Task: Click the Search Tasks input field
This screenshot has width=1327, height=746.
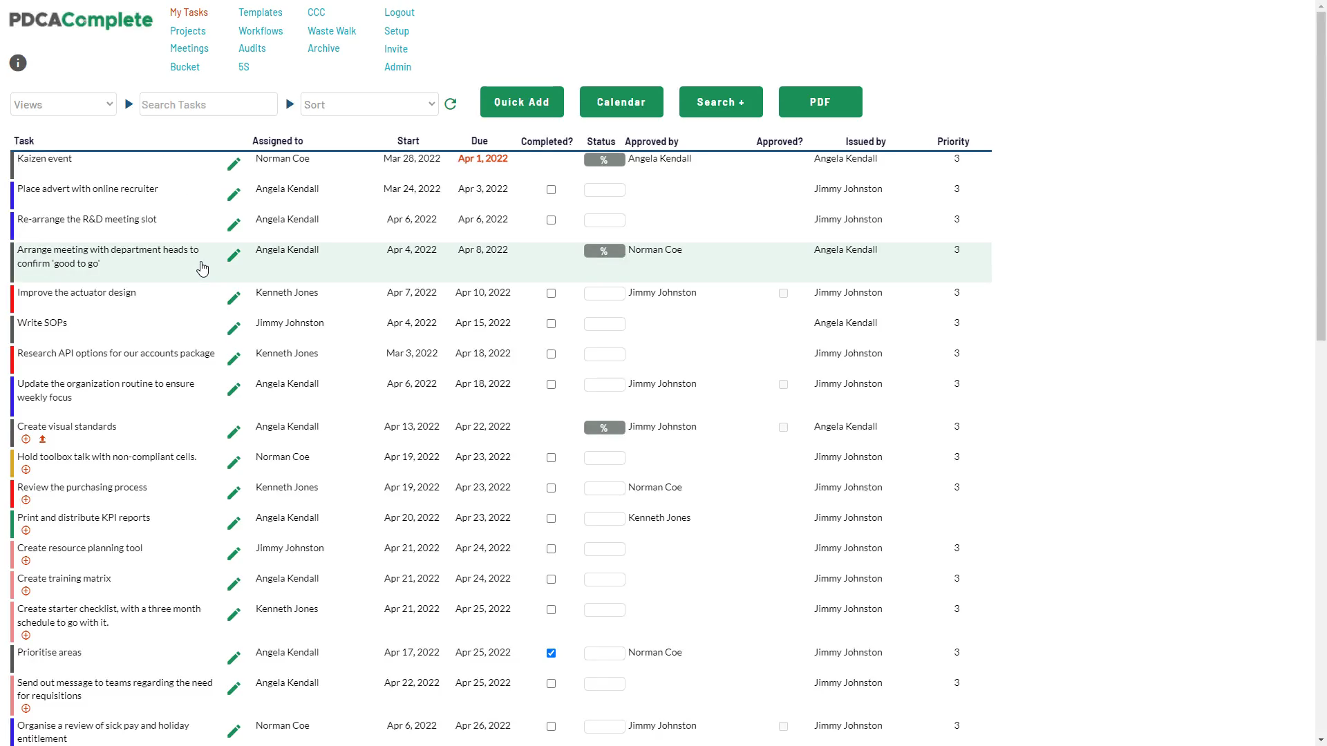Action: 208,104
